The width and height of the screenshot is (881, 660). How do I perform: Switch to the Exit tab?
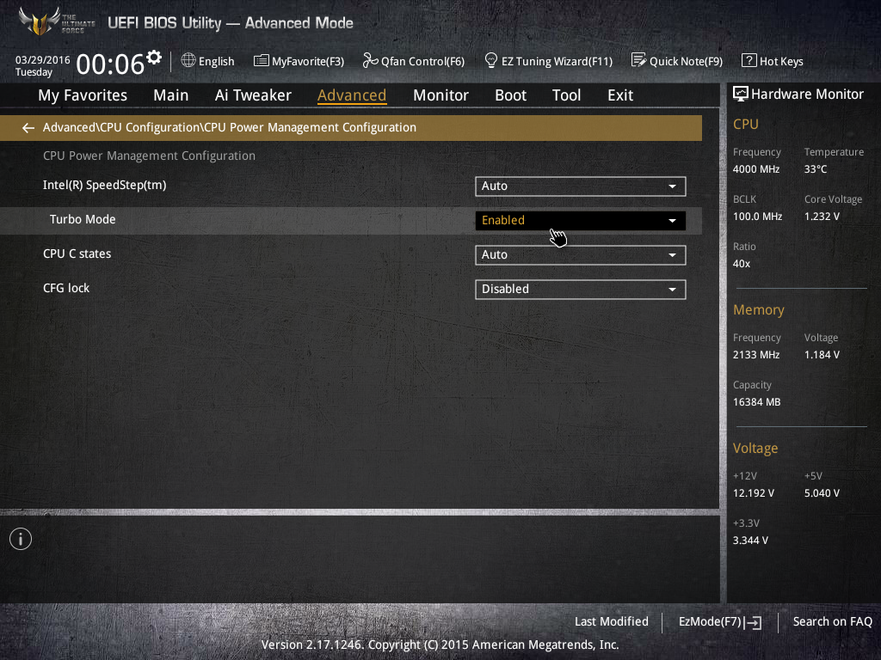[620, 95]
